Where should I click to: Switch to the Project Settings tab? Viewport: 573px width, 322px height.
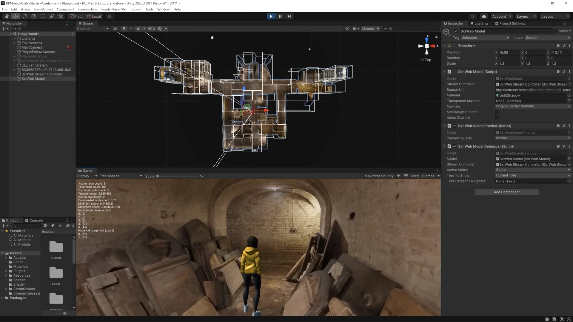pos(510,23)
